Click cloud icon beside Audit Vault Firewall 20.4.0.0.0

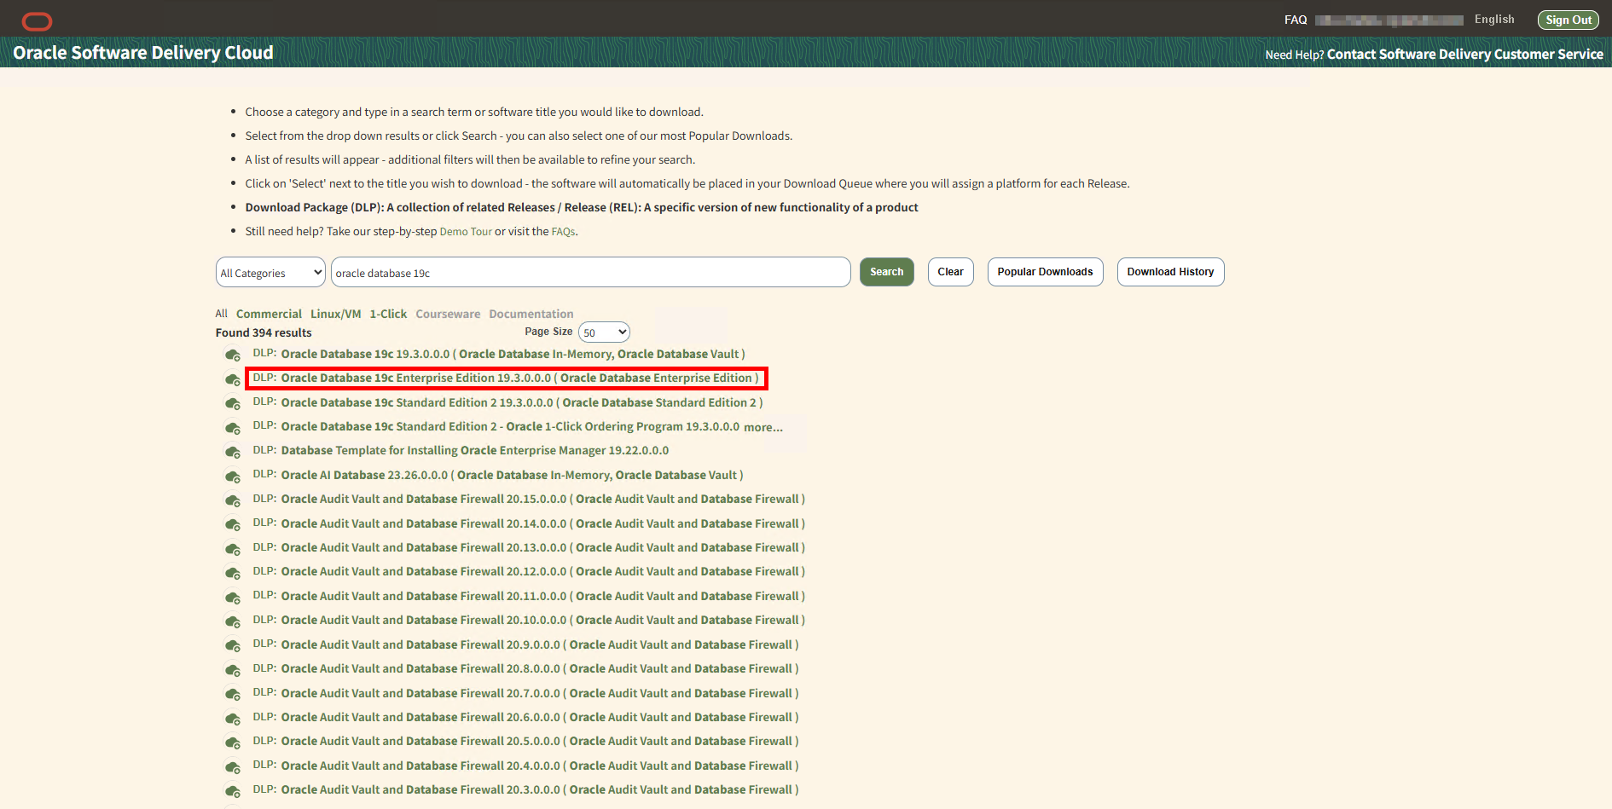click(232, 766)
